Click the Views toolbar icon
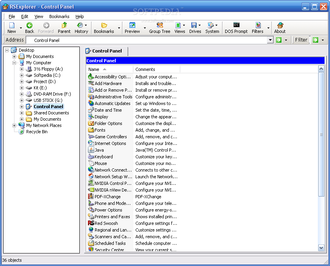Viewport: 330px width, 266px height. pyautogui.click(x=178, y=25)
